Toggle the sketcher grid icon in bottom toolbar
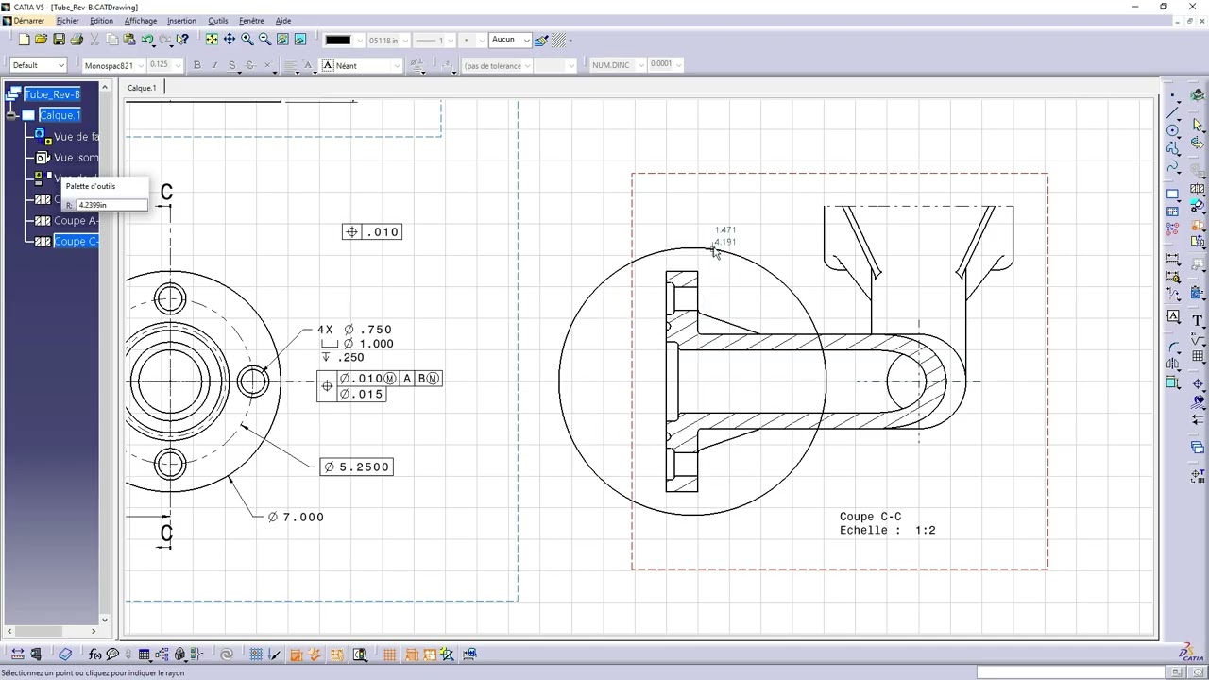 point(256,654)
